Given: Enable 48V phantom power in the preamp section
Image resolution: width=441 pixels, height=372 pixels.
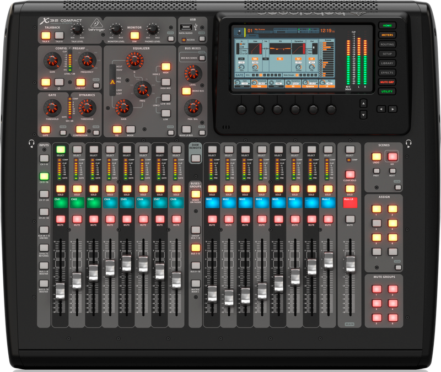Looking at the screenshot, I should coord(45,82).
